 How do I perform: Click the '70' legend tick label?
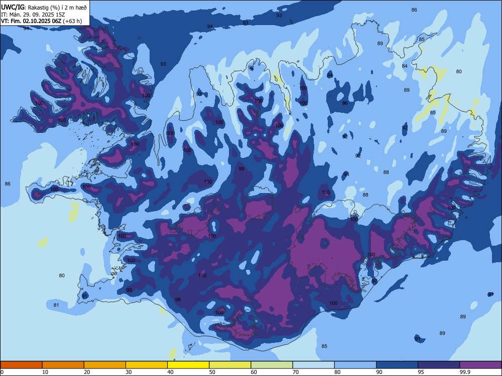[x=296, y=372]
